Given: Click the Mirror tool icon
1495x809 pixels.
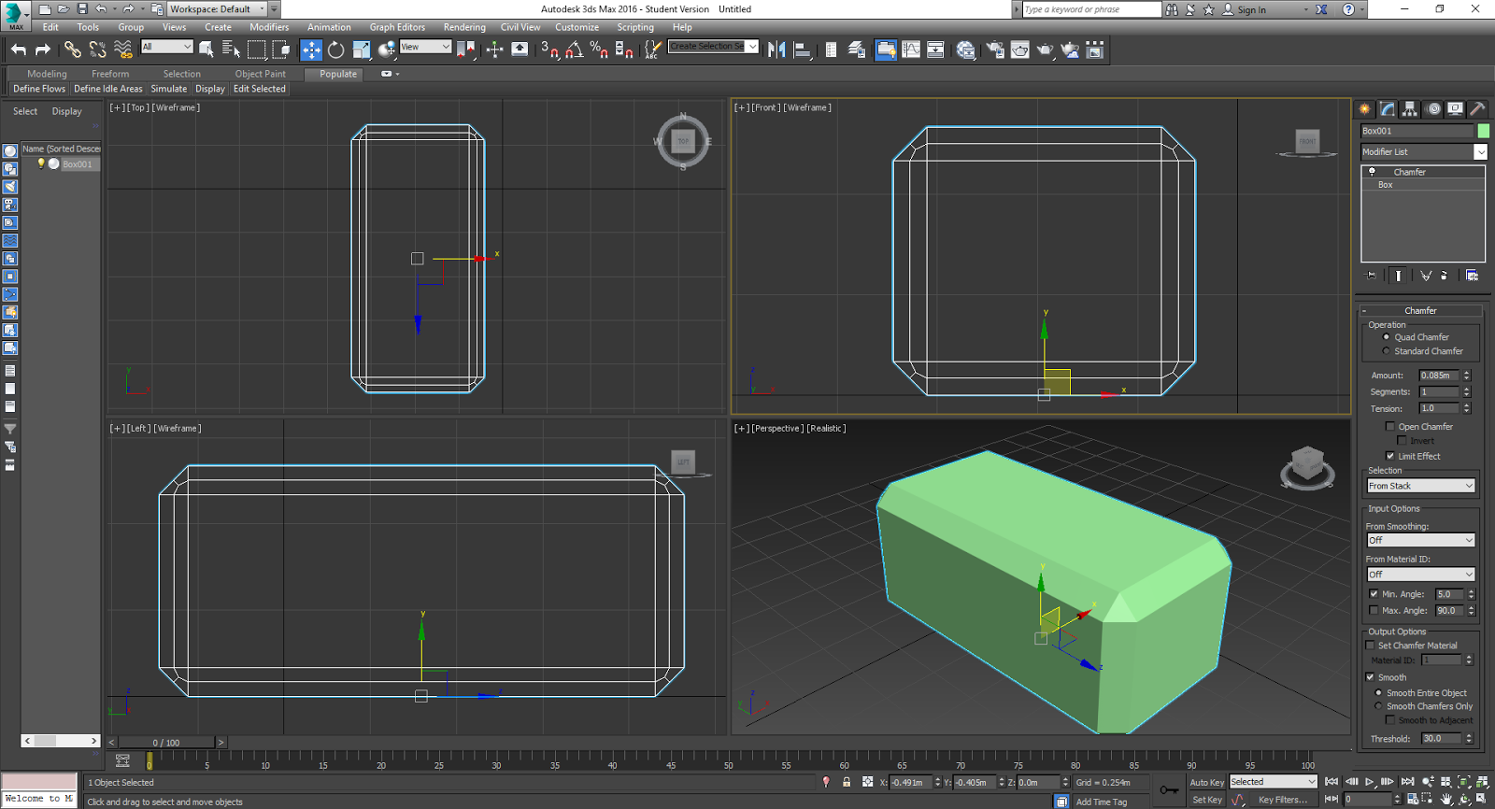Looking at the screenshot, I should point(776,50).
